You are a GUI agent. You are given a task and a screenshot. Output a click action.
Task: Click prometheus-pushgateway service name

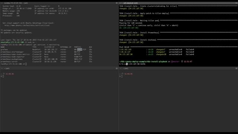(x=12, y=59)
